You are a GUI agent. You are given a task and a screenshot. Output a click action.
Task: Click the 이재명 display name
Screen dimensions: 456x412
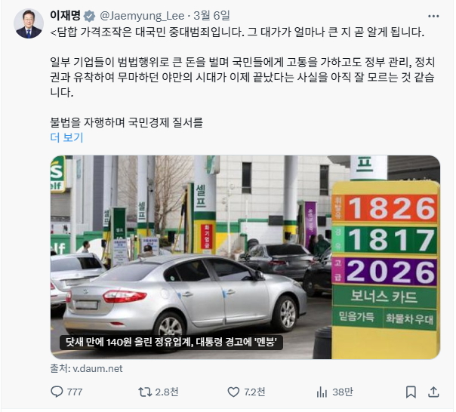point(65,15)
